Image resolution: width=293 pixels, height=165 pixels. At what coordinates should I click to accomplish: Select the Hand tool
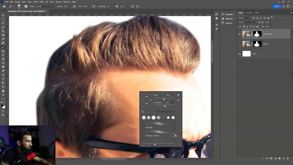tap(3, 91)
